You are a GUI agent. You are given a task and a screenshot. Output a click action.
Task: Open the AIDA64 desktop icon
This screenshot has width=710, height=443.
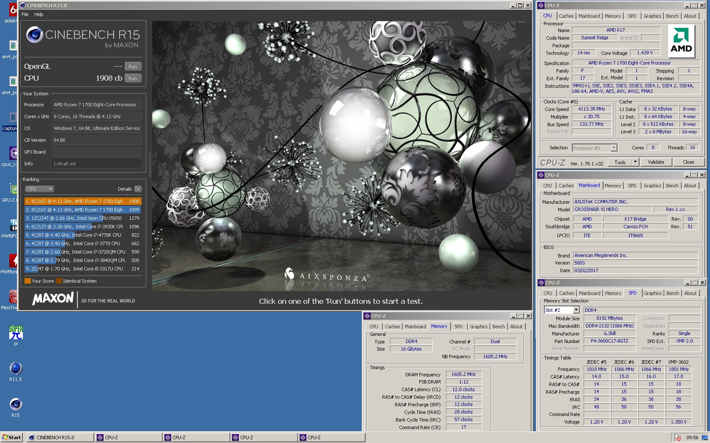13,11
